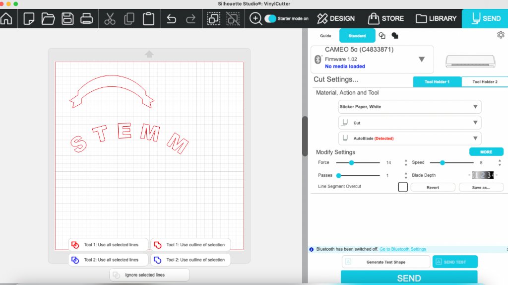
Task: Click the Blade Depth dial
Action: pyautogui.click(x=483, y=175)
